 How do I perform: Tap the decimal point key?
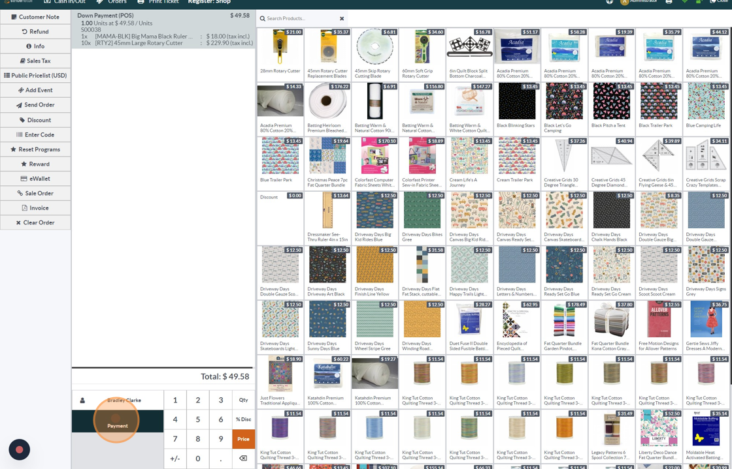[221, 459]
